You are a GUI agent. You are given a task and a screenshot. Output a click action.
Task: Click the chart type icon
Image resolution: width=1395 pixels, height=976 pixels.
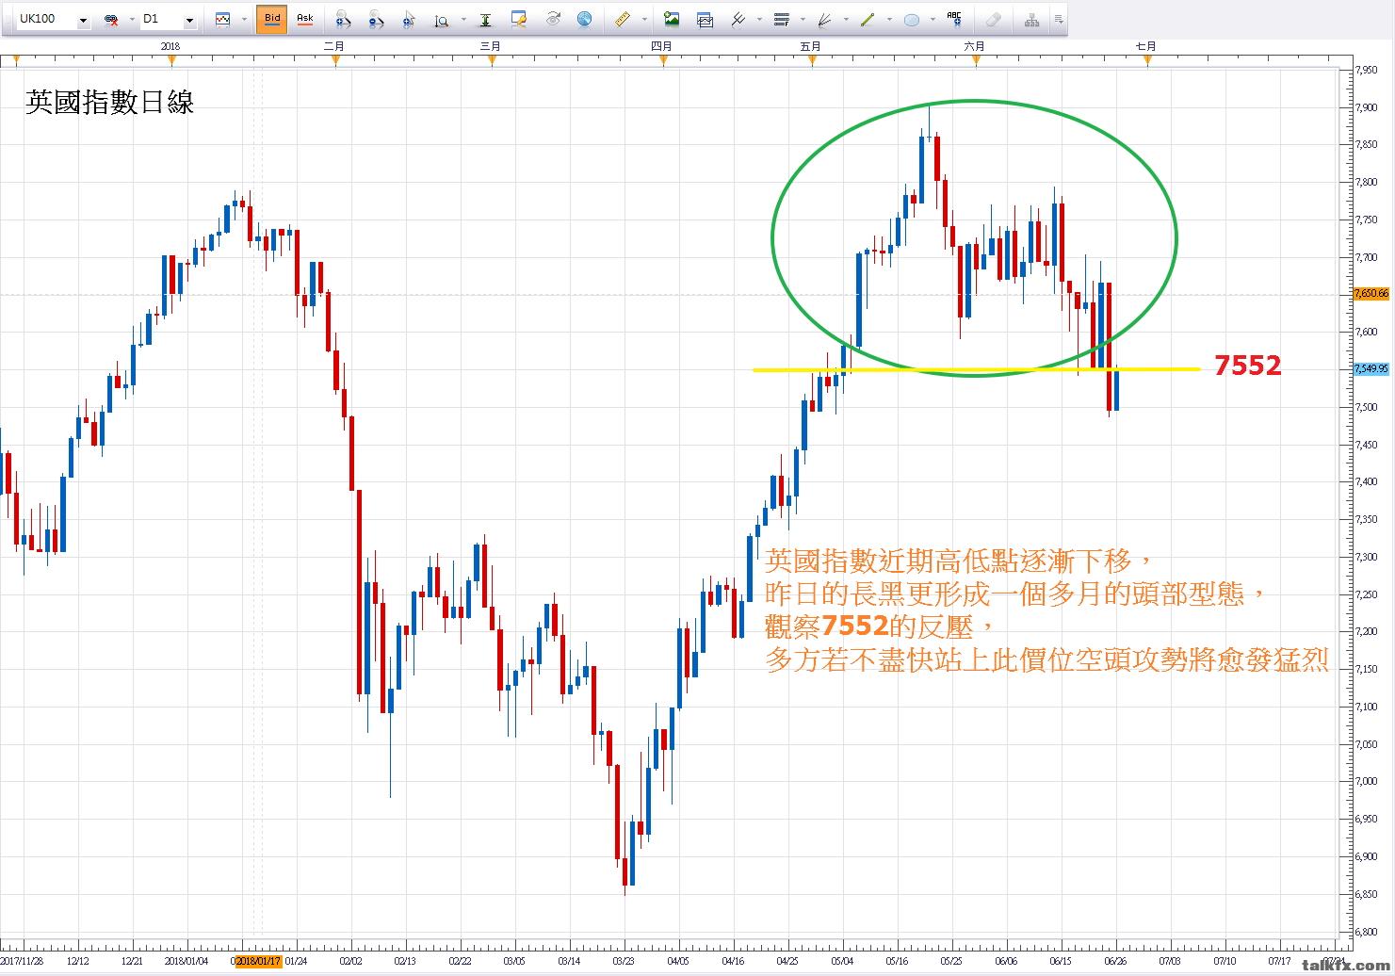(x=223, y=19)
